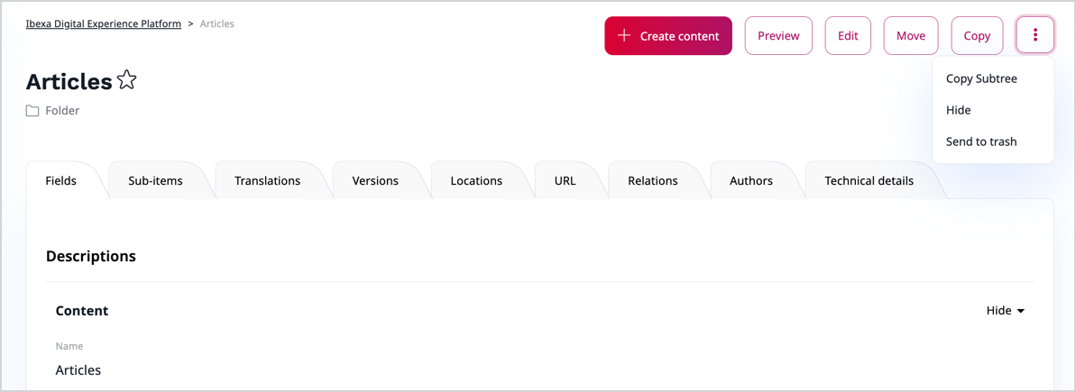Choose Hide in the context menu
The image size is (1076, 392).
pyautogui.click(x=959, y=110)
